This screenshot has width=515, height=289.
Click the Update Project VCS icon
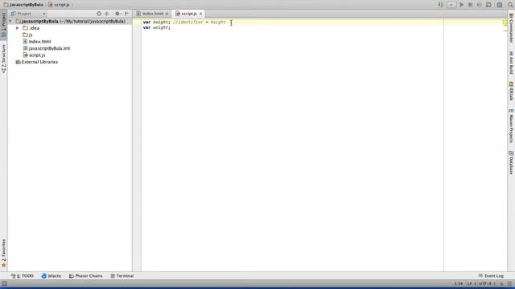[x=488, y=5]
